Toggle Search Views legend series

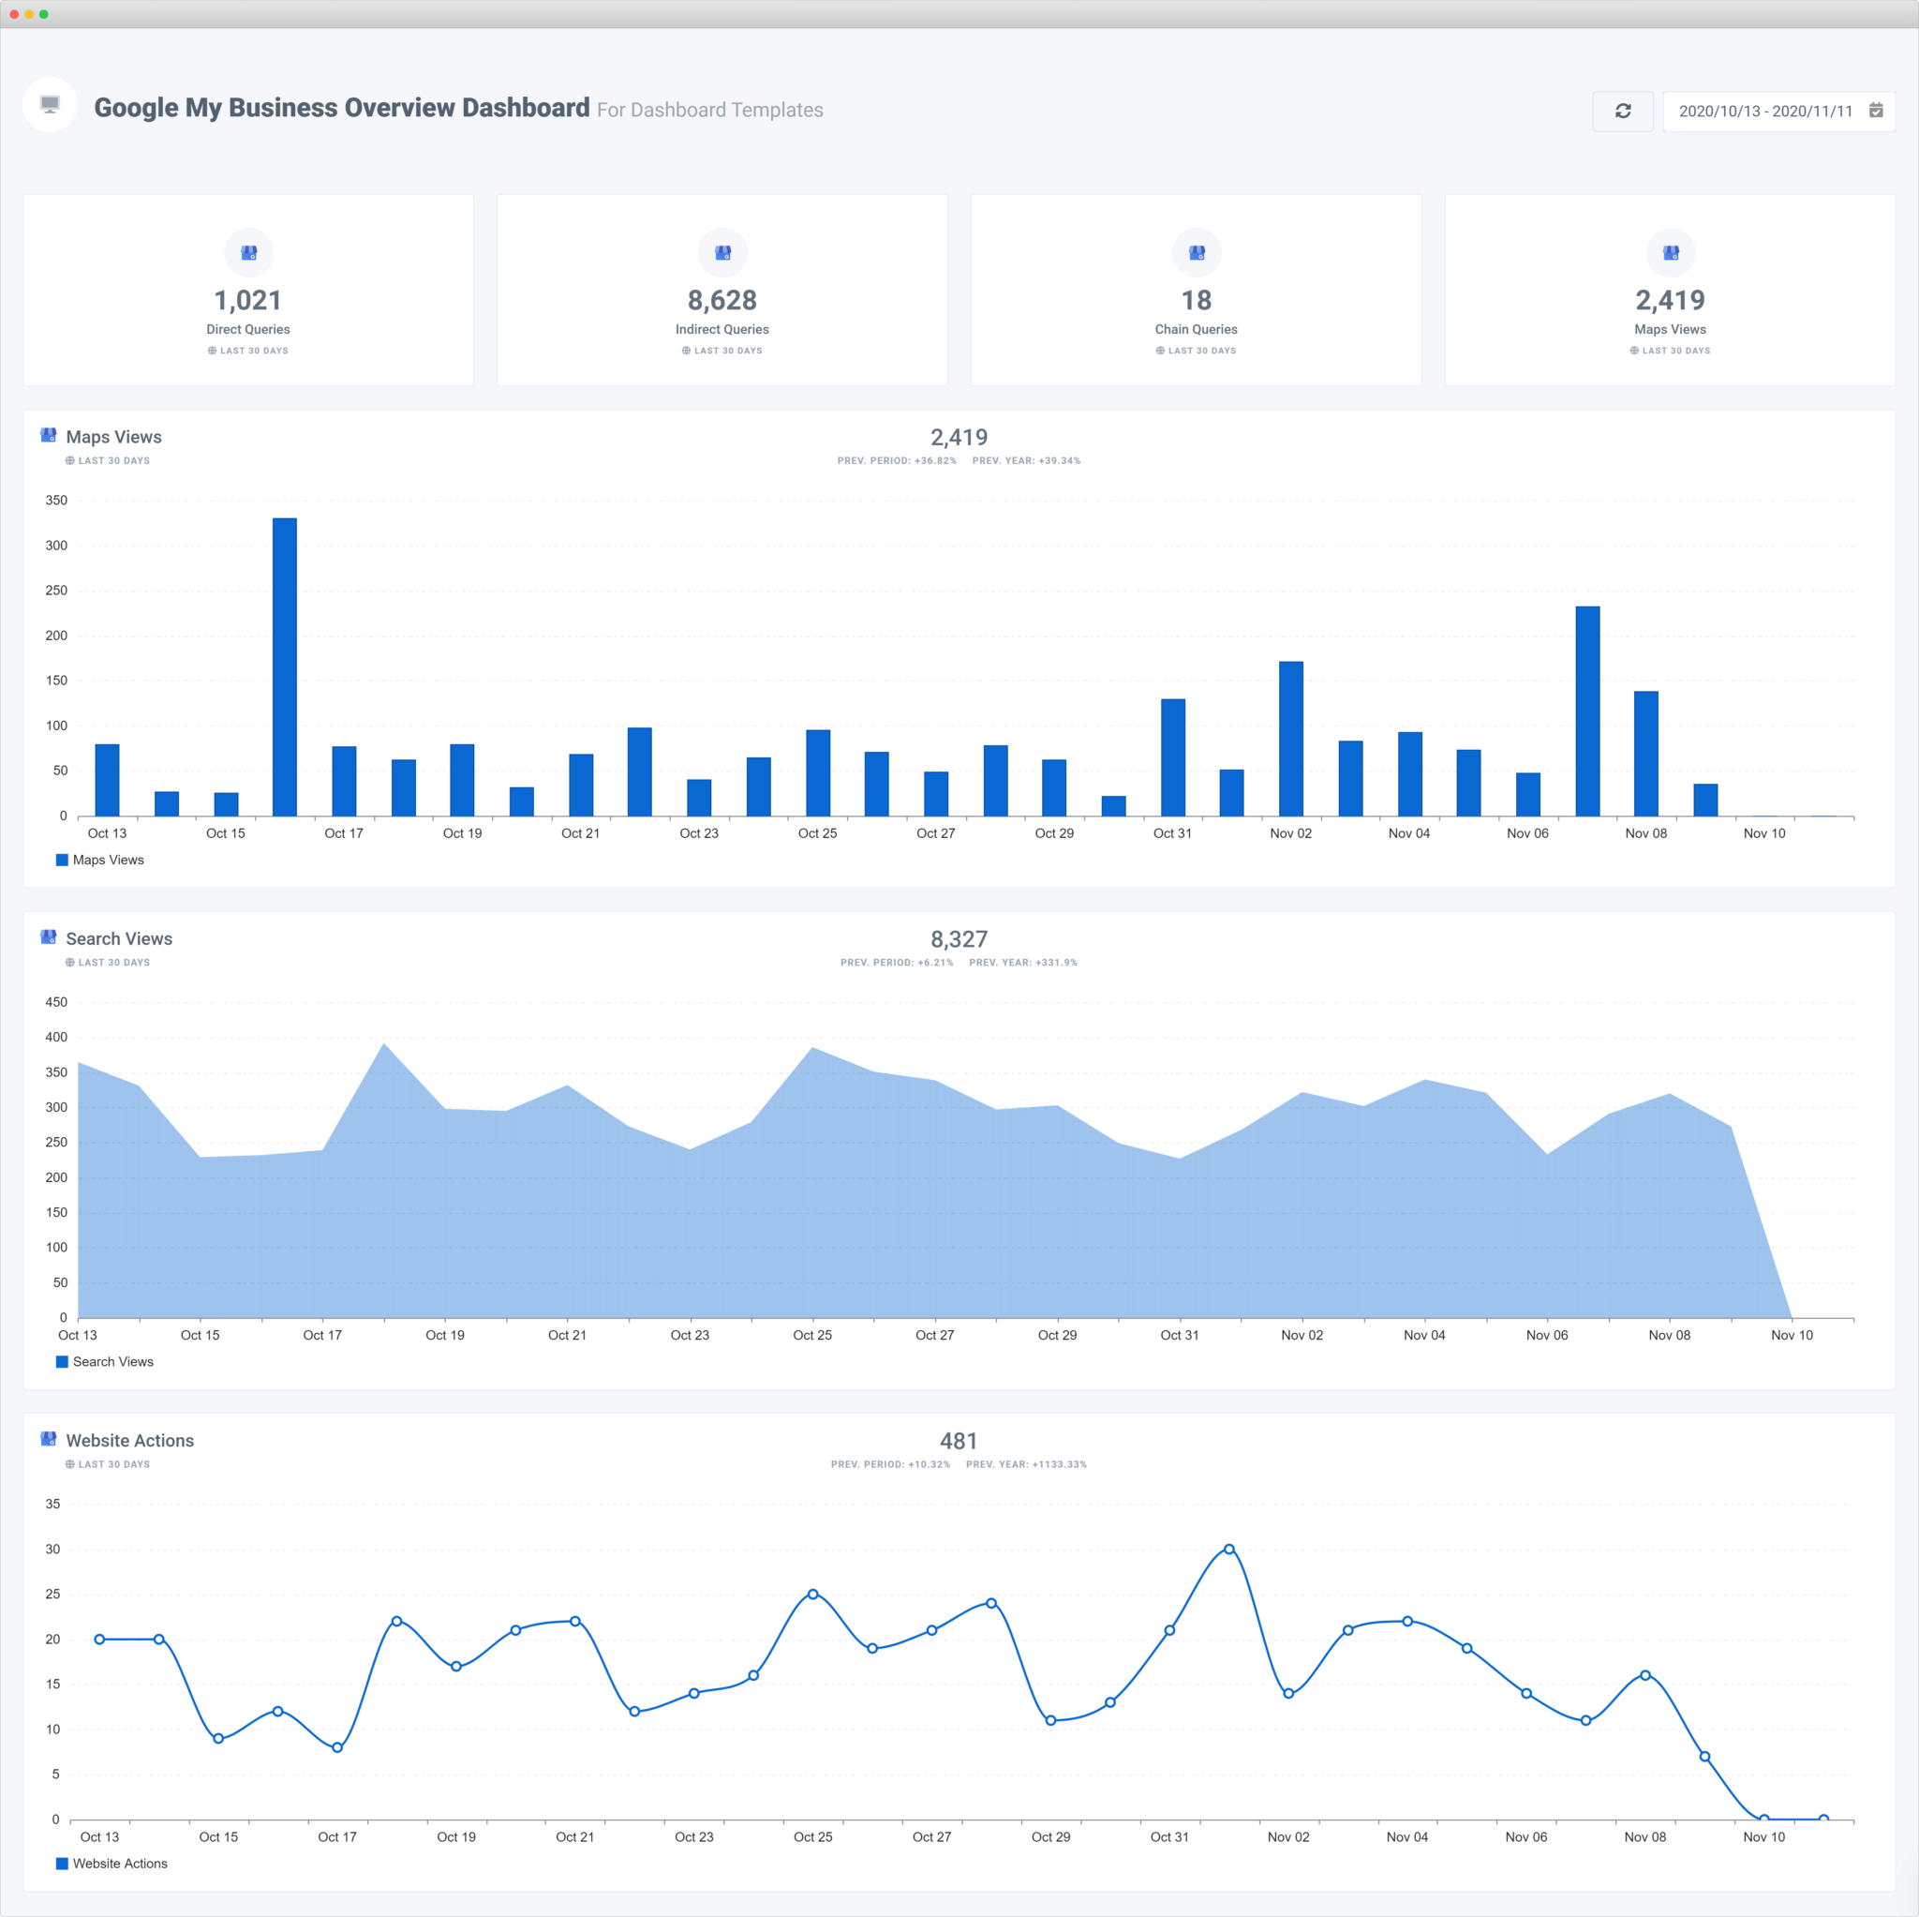coord(112,1361)
